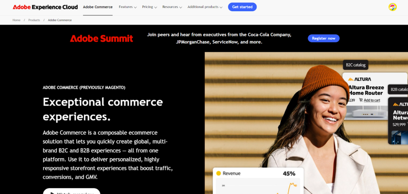Click the Altura logo on B2C card

coord(360,79)
